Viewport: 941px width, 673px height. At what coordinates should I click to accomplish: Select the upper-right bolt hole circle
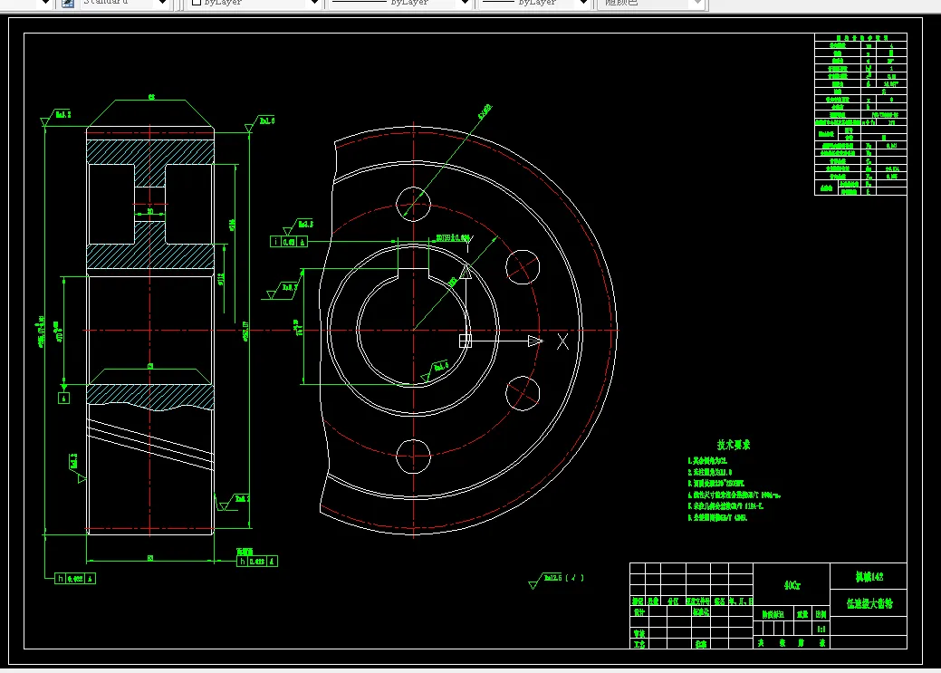[x=523, y=267]
